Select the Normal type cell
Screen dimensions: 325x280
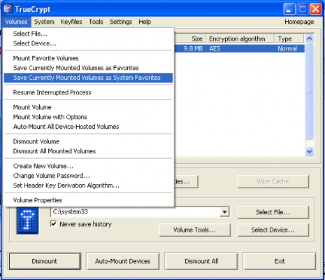pyautogui.click(x=287, y=49)
